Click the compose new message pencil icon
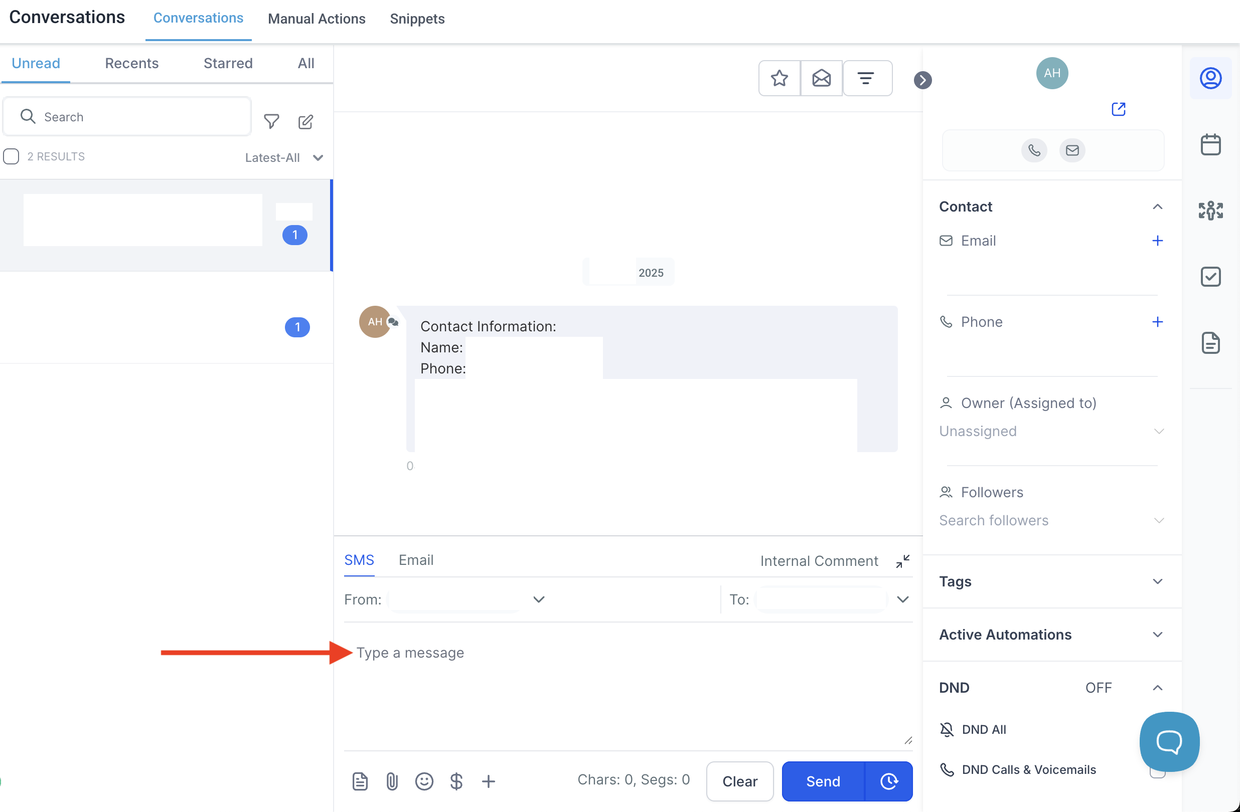1240x812 pixels. [x=305, y=122]
